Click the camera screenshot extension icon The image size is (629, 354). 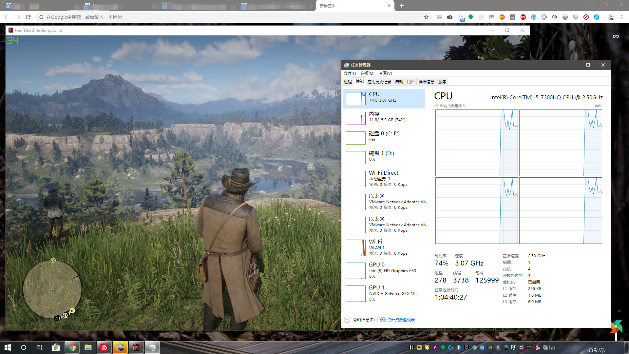[x=450, y=17]
